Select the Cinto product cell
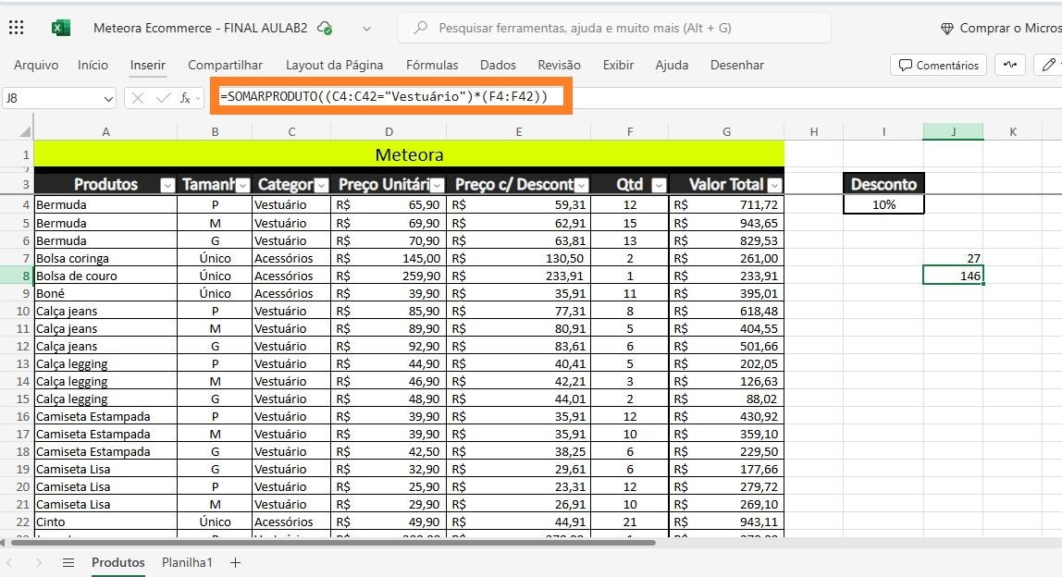 tap(105, 522)
